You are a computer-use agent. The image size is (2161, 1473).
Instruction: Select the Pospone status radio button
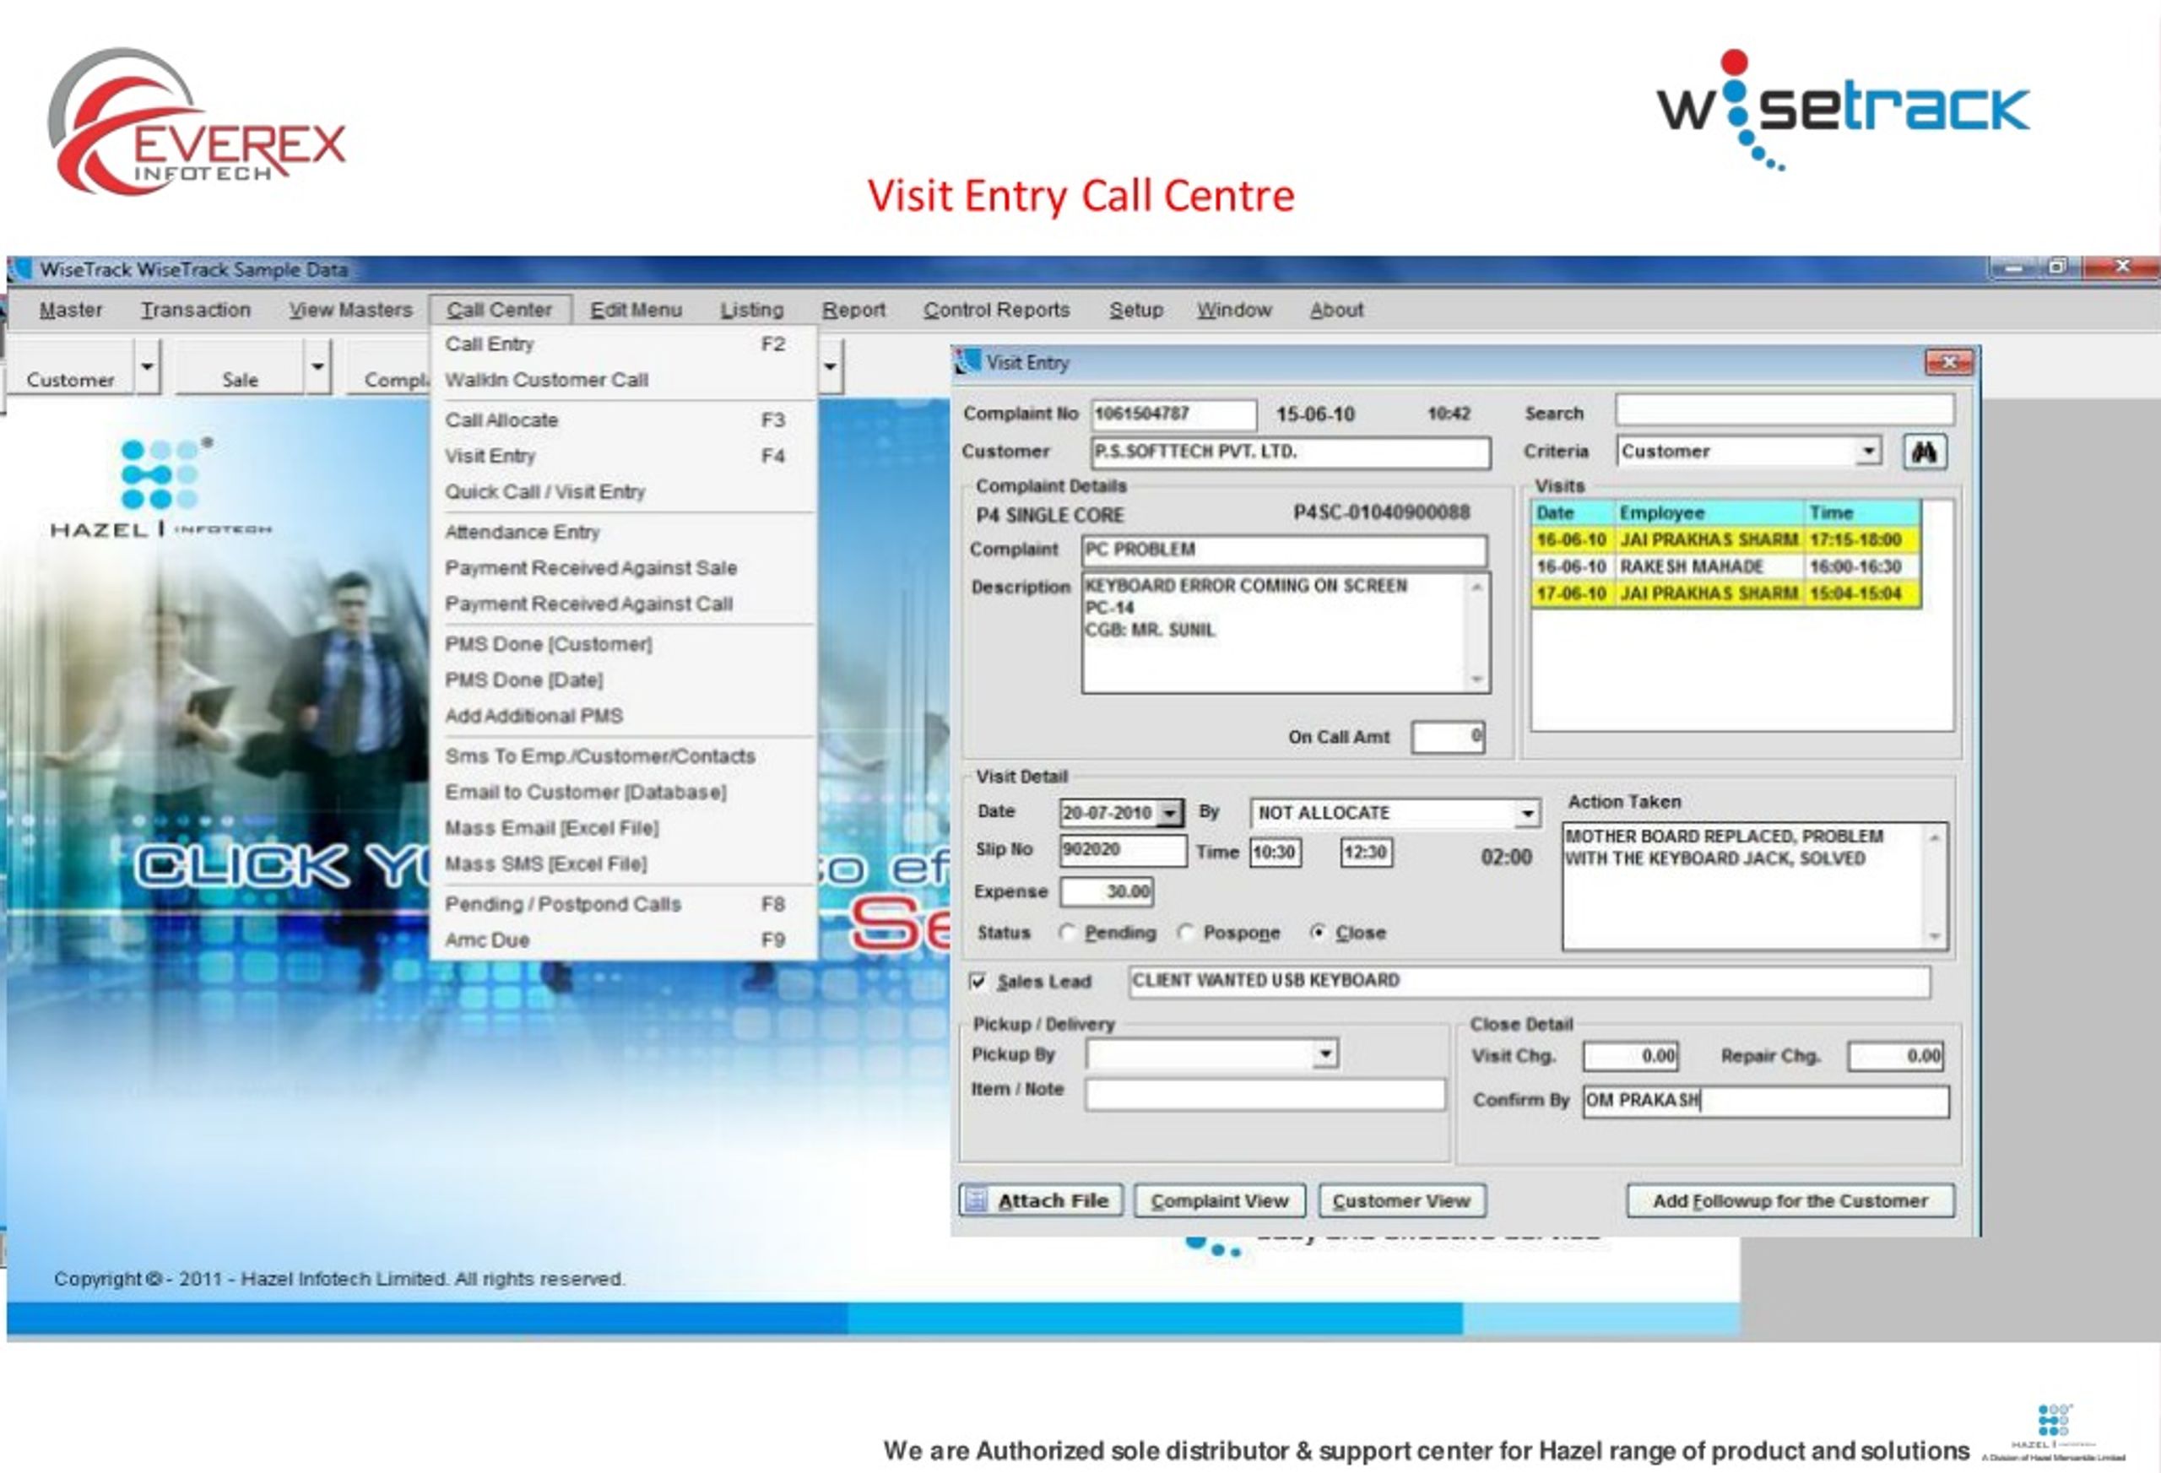click(1185, 932)
